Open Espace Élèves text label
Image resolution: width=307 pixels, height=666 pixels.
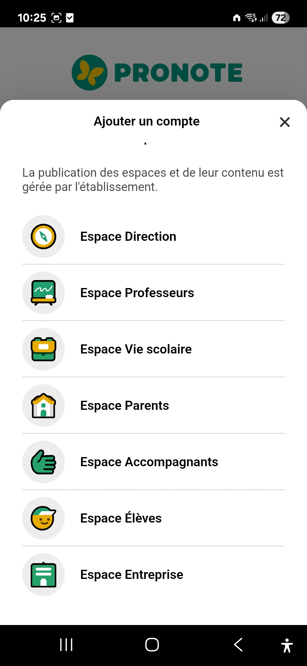click(121, 518)
